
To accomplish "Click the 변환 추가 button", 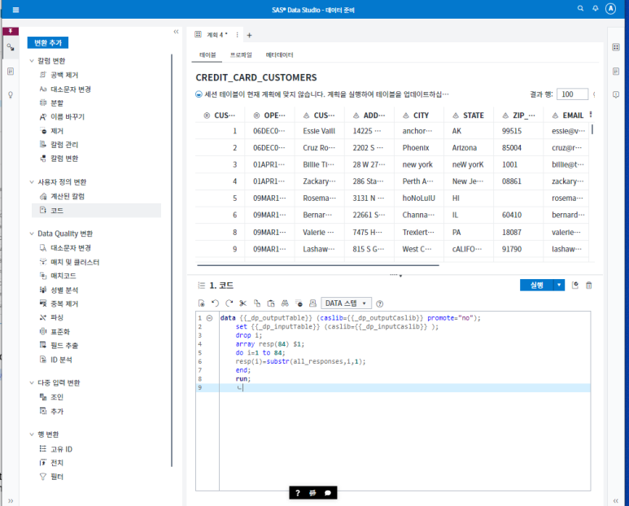I will (x=48, y=42).
